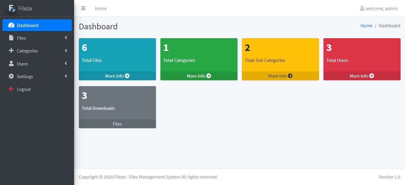Click the Files document icon in sidebar
405x185 pixels.
pos(11,38)
